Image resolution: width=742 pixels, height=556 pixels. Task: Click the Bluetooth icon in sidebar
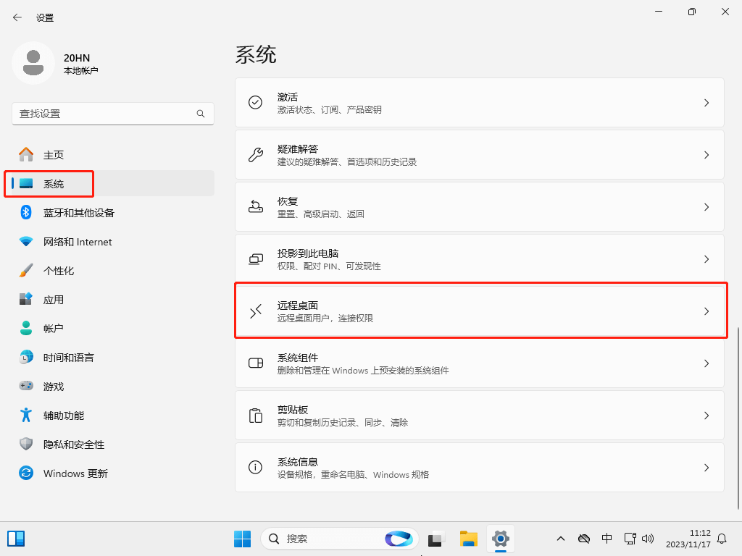pyautogui.click(x=26, y=212)
